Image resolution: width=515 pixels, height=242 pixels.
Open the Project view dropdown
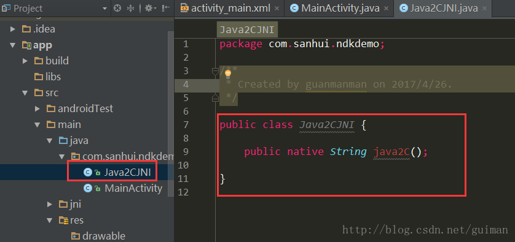point(104,8)
